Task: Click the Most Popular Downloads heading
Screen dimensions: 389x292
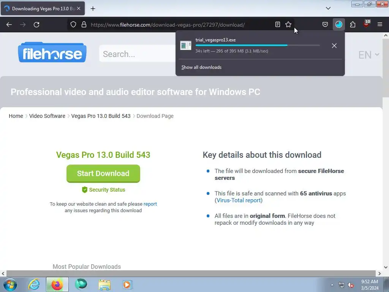Action: (87, 267)
